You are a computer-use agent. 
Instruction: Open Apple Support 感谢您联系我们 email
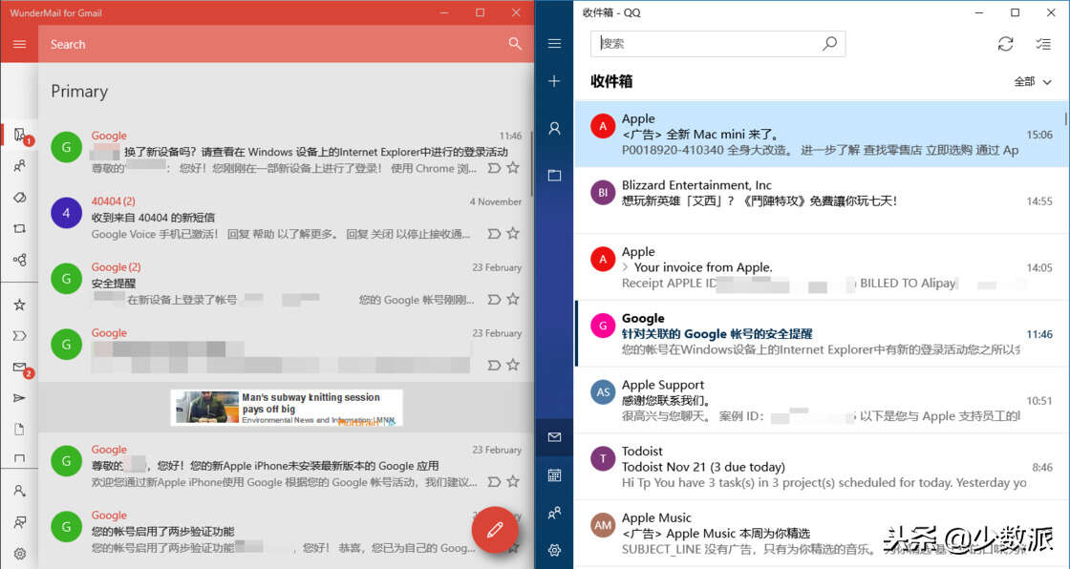pos(821,400)
